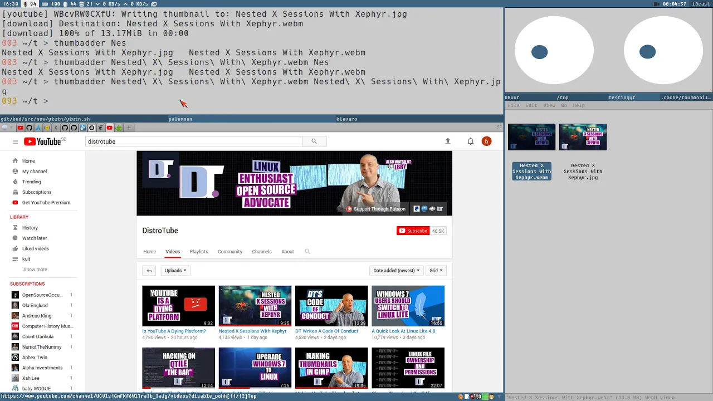Open the 'Windows 7 Users Should Switch' video thumbnail
Screen dimensions: 713x401
(408, 306)
